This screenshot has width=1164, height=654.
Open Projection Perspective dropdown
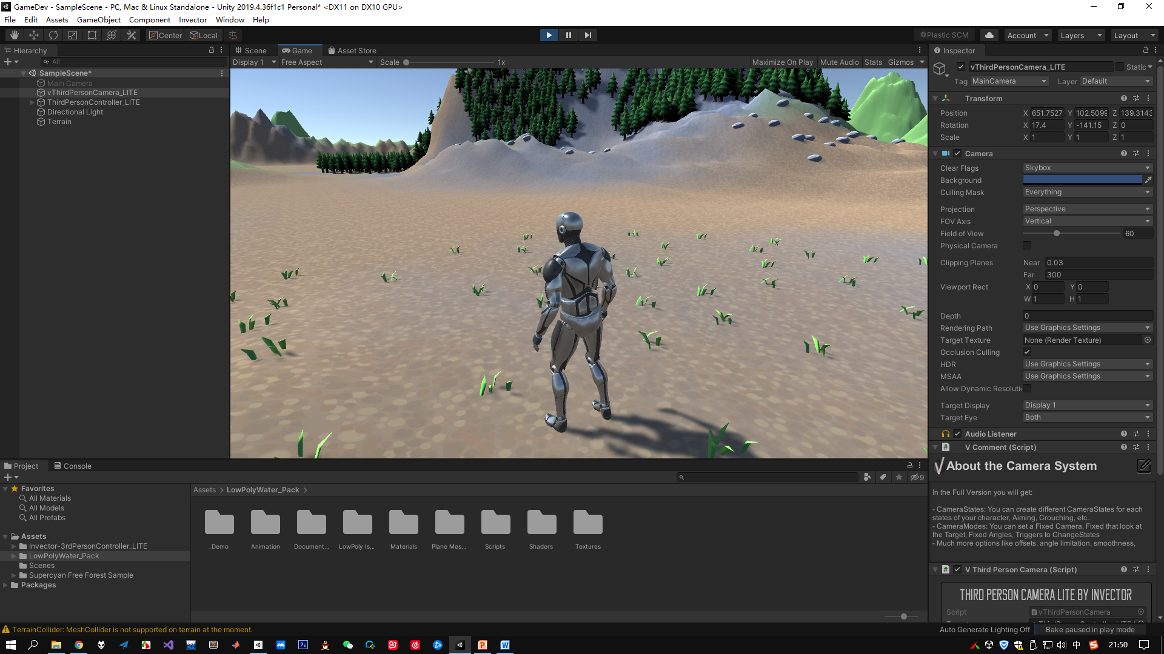[1087, 209]
